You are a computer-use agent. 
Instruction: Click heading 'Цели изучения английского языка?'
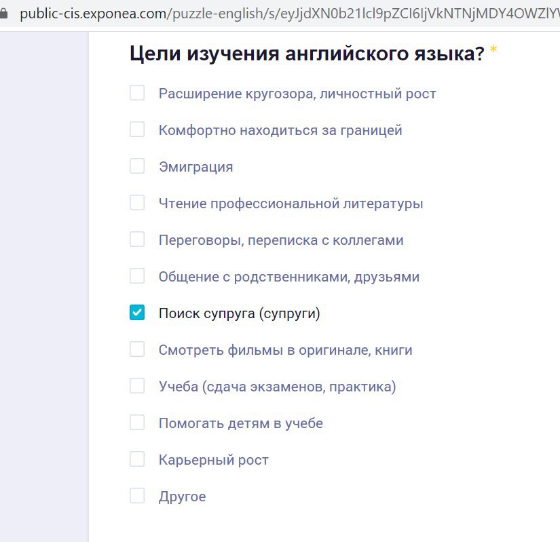click(307, 54)
